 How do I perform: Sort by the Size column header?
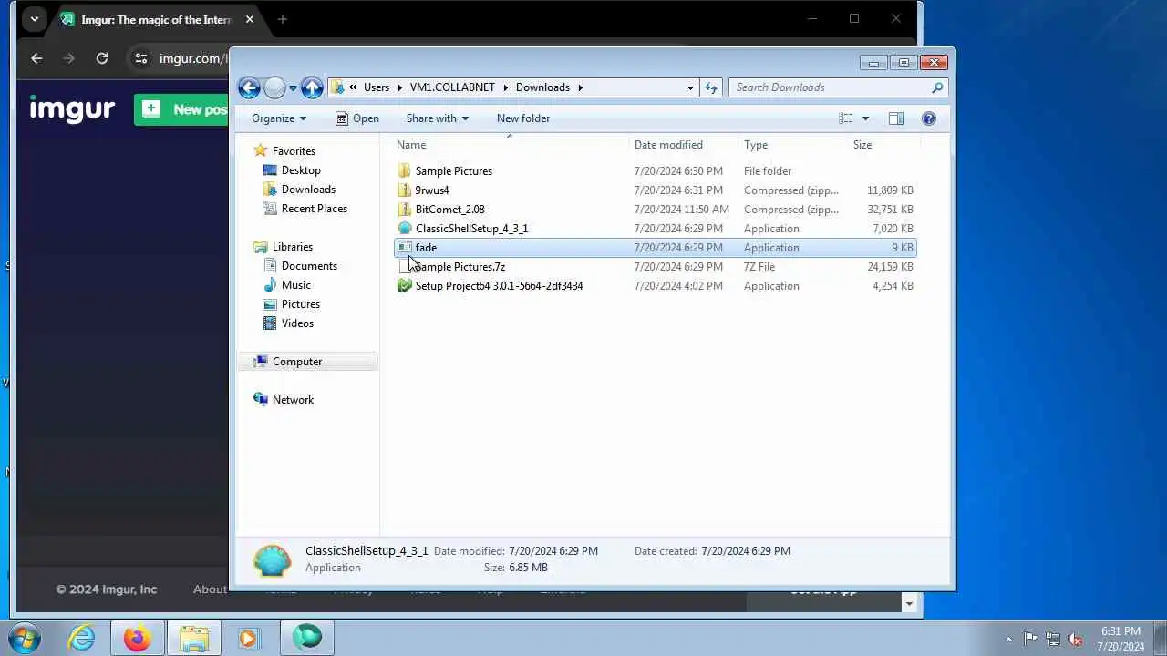(882, 145)
